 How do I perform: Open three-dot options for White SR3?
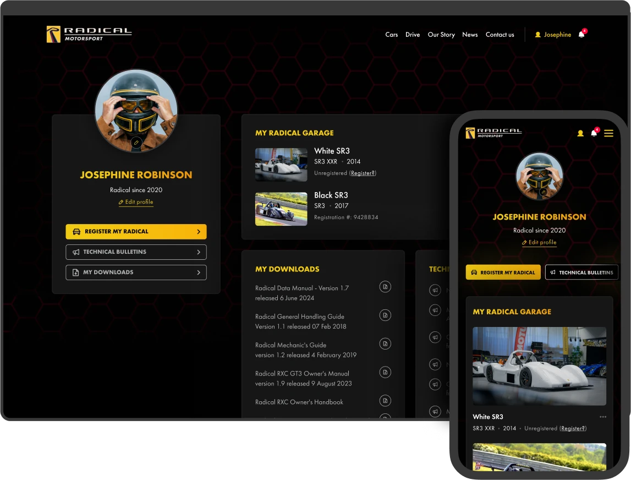click(x=603, y=417)
